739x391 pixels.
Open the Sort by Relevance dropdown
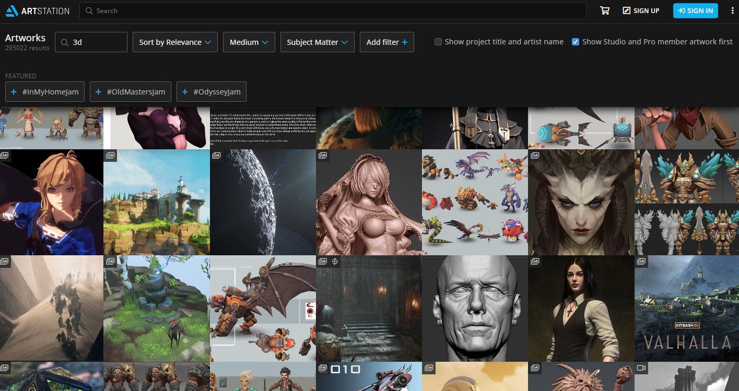pyautogui.click(x=175, y=42)
